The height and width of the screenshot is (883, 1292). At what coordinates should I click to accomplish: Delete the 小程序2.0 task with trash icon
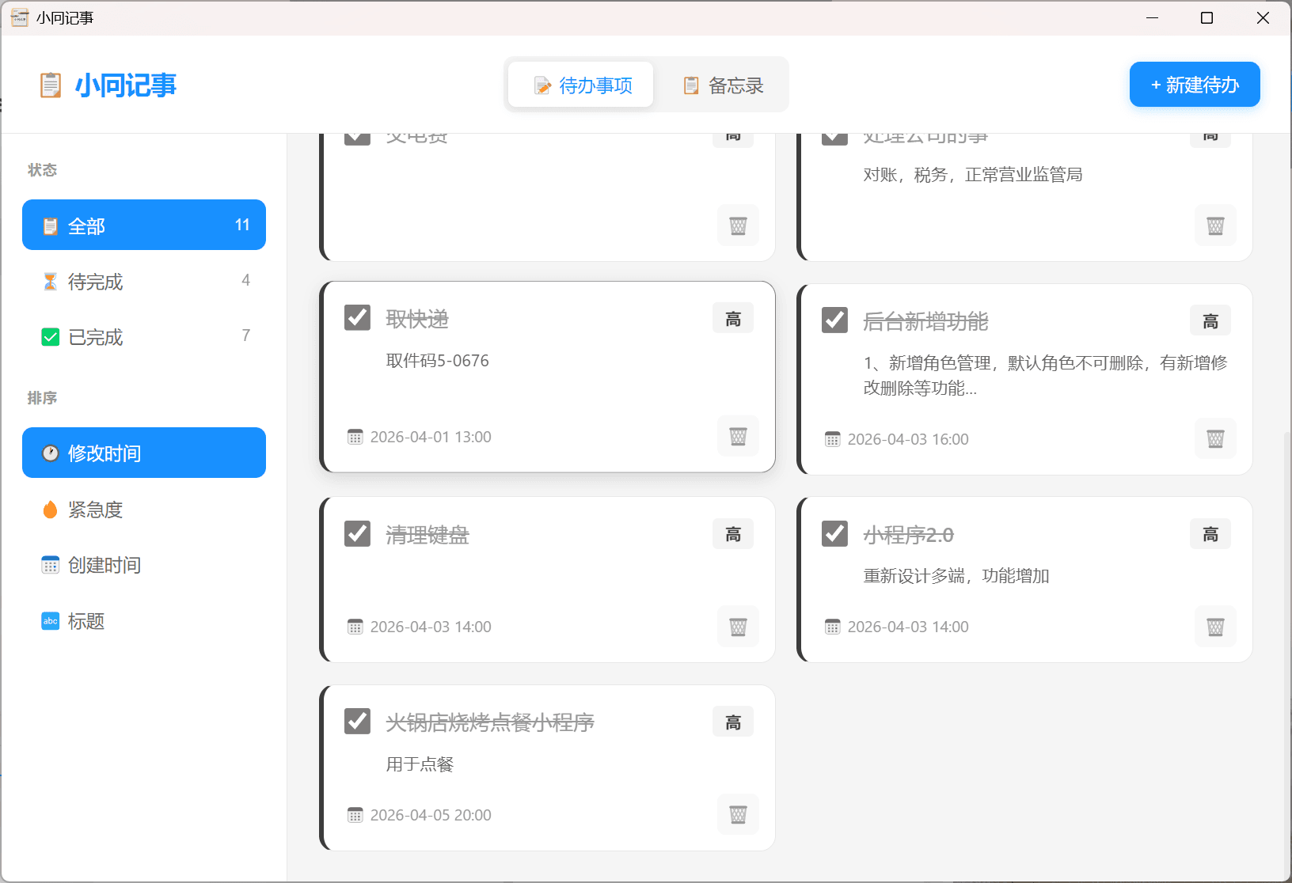point(1215,627)
